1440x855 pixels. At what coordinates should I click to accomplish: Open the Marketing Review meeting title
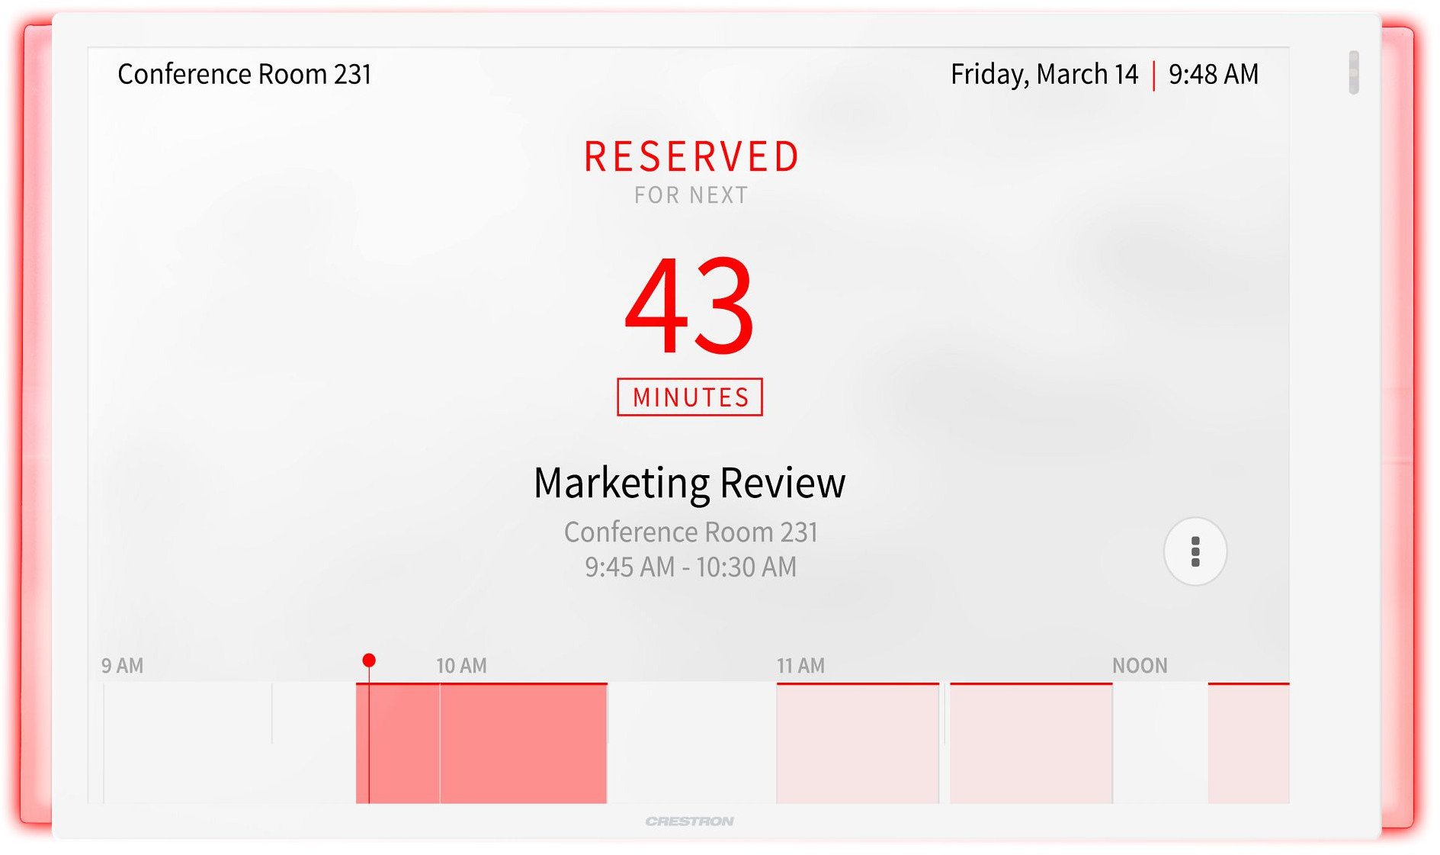[690, 483]
